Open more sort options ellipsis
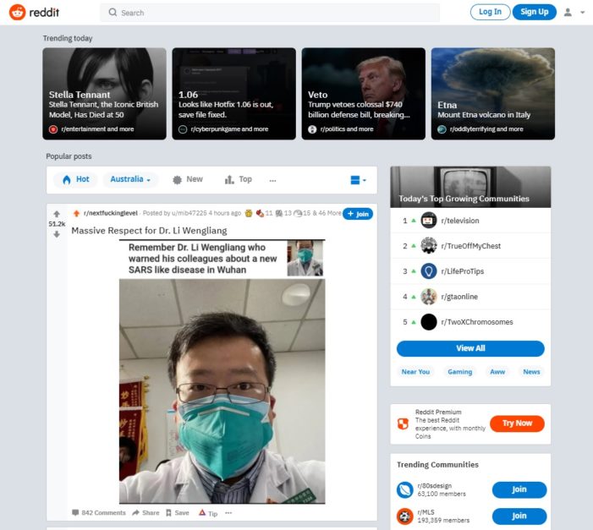Image resolution: width=593 pixels, height=530 pixels. pyautogui.click(x=272, y=180)
